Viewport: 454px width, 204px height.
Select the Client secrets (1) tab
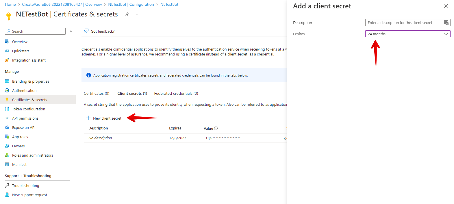click(x=132, y=93)
